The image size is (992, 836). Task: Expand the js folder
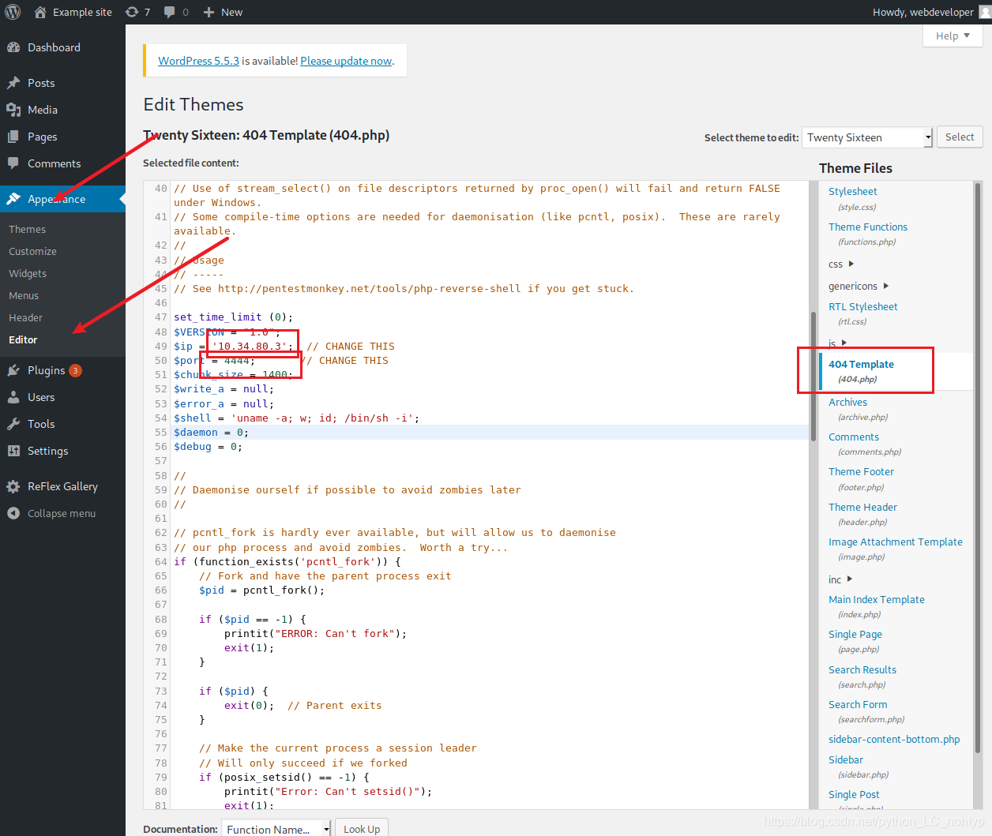coord(844,343)
